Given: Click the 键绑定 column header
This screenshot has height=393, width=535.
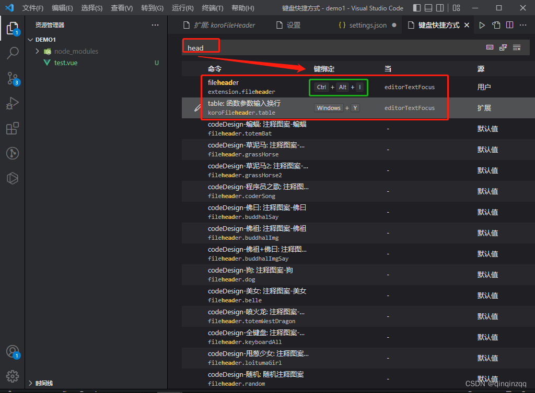Looking at the screenshot, I should pos(324,69).
